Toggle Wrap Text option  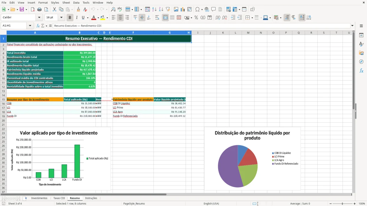click(x=157, y=18)
